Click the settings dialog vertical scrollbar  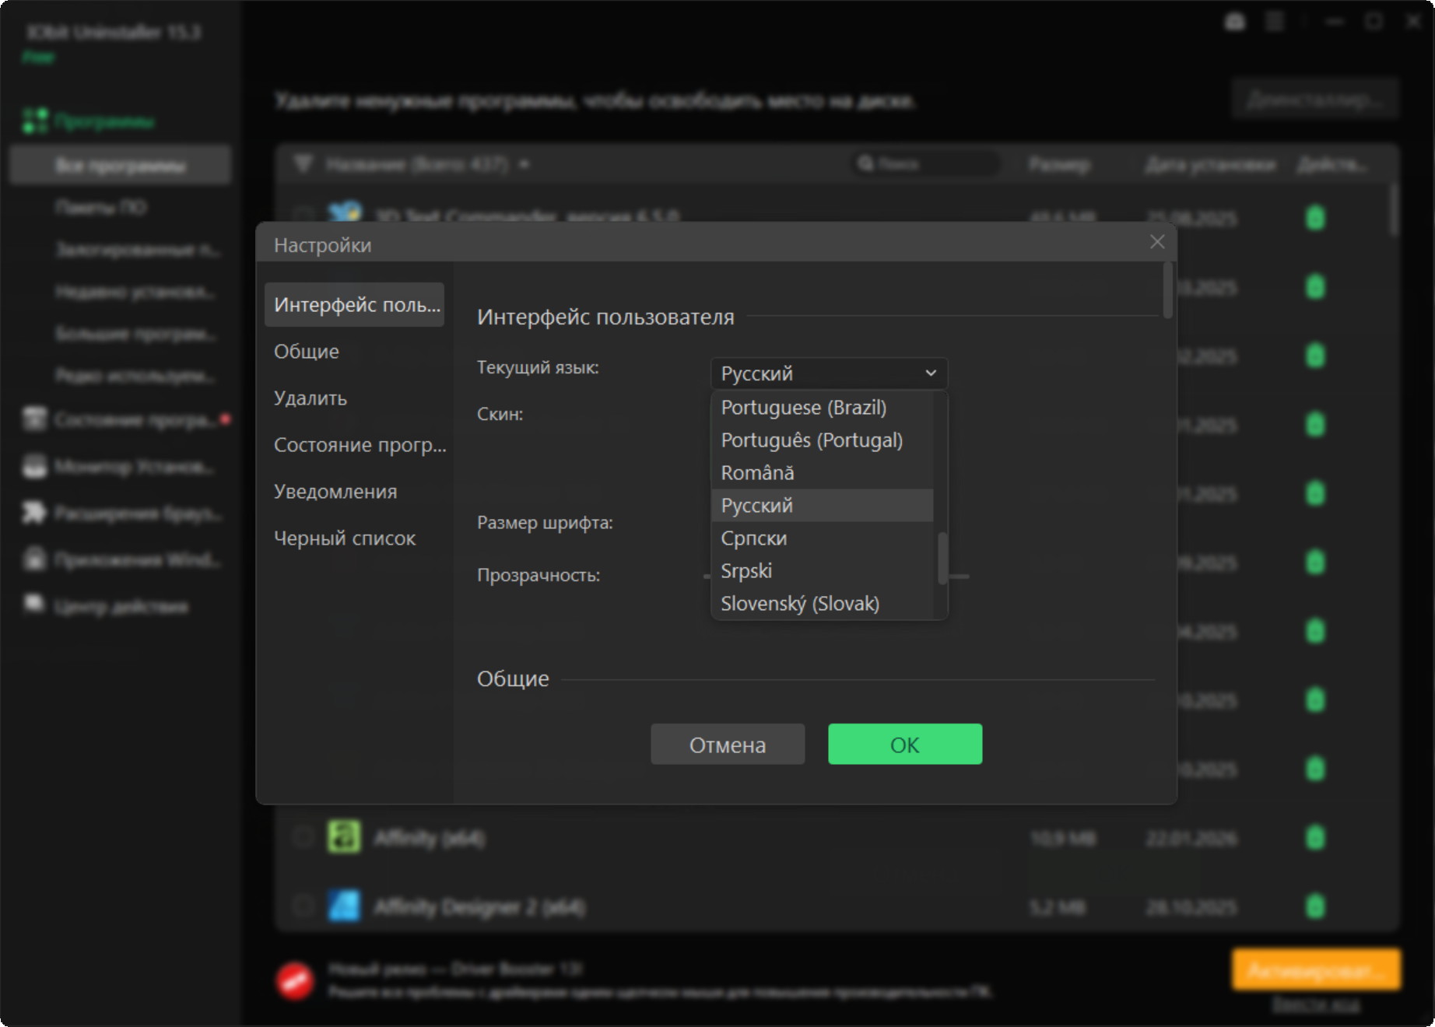[1167, 291]
